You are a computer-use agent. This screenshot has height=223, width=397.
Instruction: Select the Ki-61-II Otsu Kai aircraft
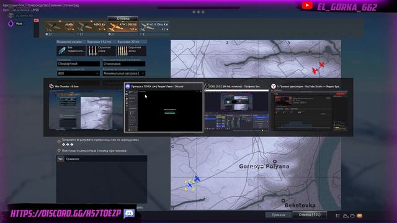(x=154, y=27)
